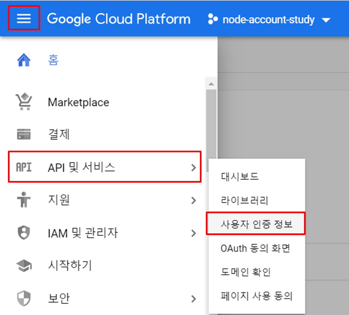Screen dimensions: 349x315
Task: Click the graduation cap getting started icon
Action: [x=24, y=265]
